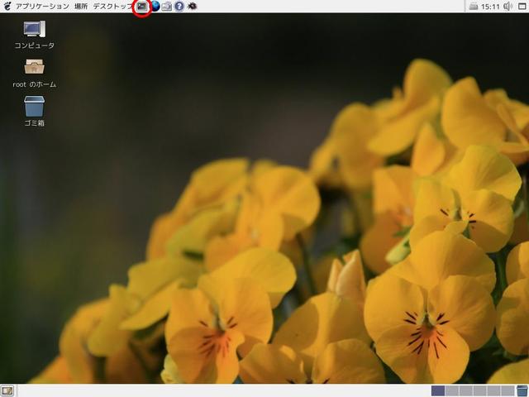Click the GNOME foot logo icon
Screen dimensions: 529x397
tap(7, 6)
